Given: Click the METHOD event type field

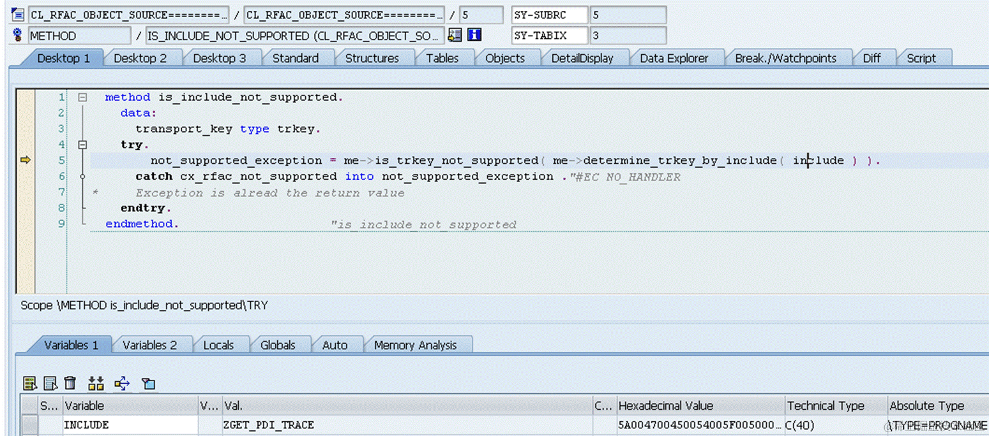Looking at the screenshot, I should coord(80,36).
